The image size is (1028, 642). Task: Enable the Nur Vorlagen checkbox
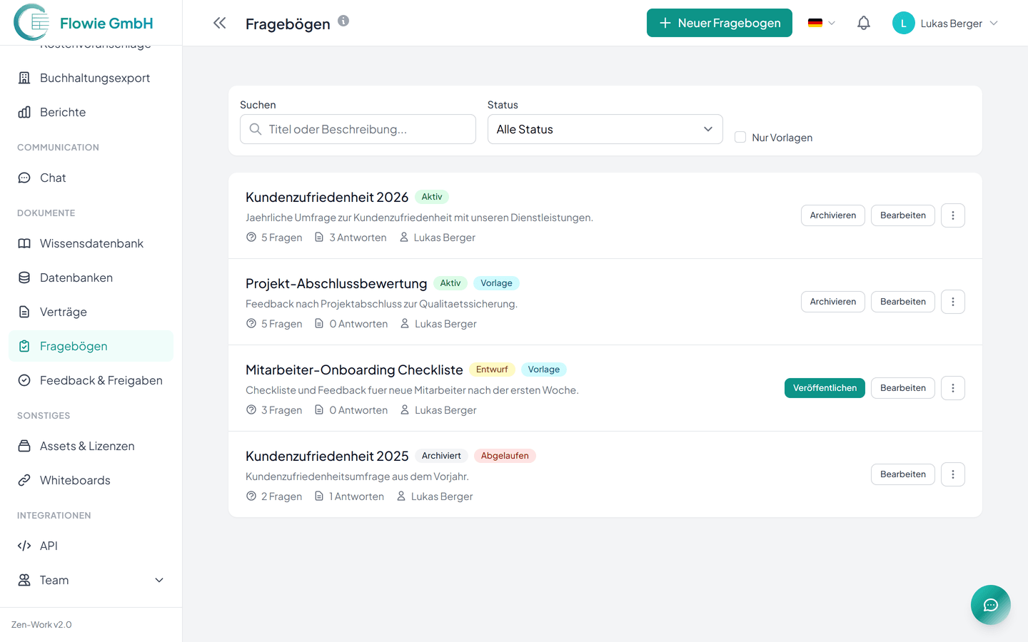pos(740,137)
